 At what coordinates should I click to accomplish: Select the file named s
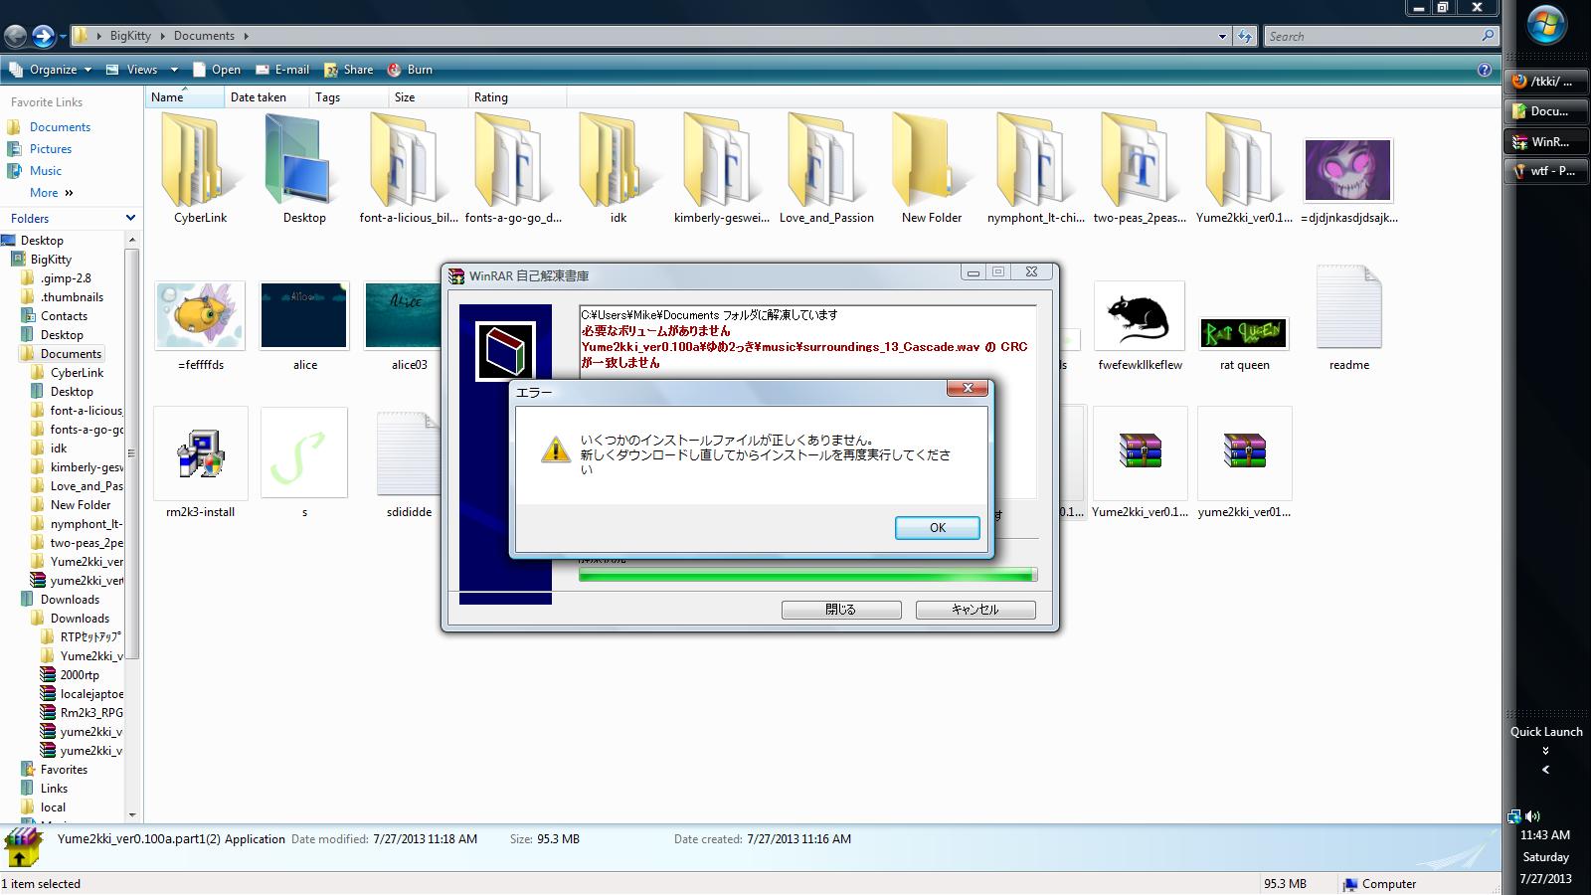click(x=304, y=452)
